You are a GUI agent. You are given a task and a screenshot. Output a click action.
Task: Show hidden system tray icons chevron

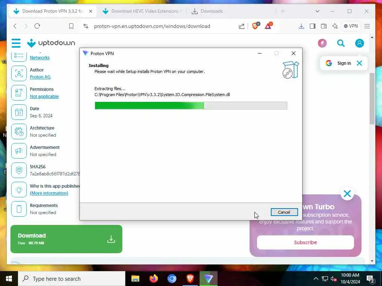(x=316, y=279)
